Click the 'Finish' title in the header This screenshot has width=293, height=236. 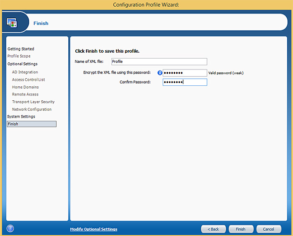(x=41, y=24)
